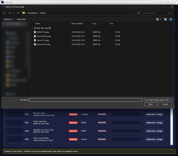Expand the address bar history dropdown
This screenshot has height=156, width=178.
133,13
